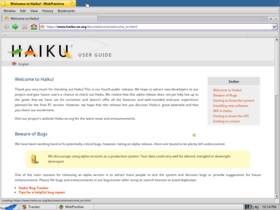Image resolution: width=280 pixels, height=210 pixels.
Task: Click the network status tray icon
Action: [x=252, y=207]
